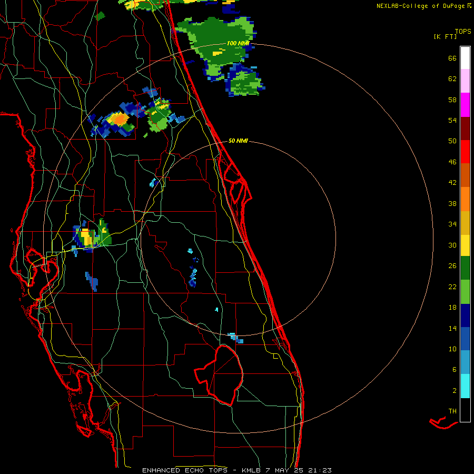
Task: Select the bright red legend swatch
Action: [465, 152]
